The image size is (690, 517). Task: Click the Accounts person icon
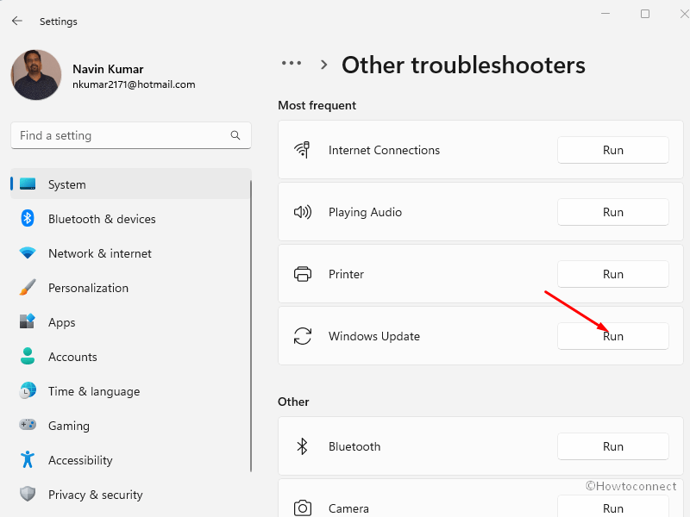pos(28,356)
